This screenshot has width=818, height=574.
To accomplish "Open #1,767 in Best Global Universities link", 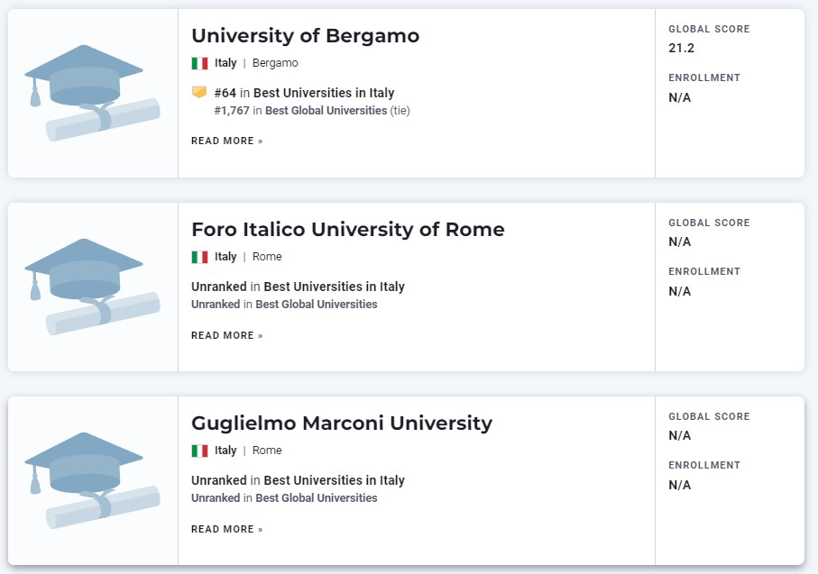I will click(312, 111).
